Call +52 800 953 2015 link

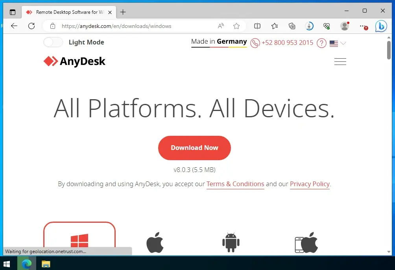[x=287, y=43]
